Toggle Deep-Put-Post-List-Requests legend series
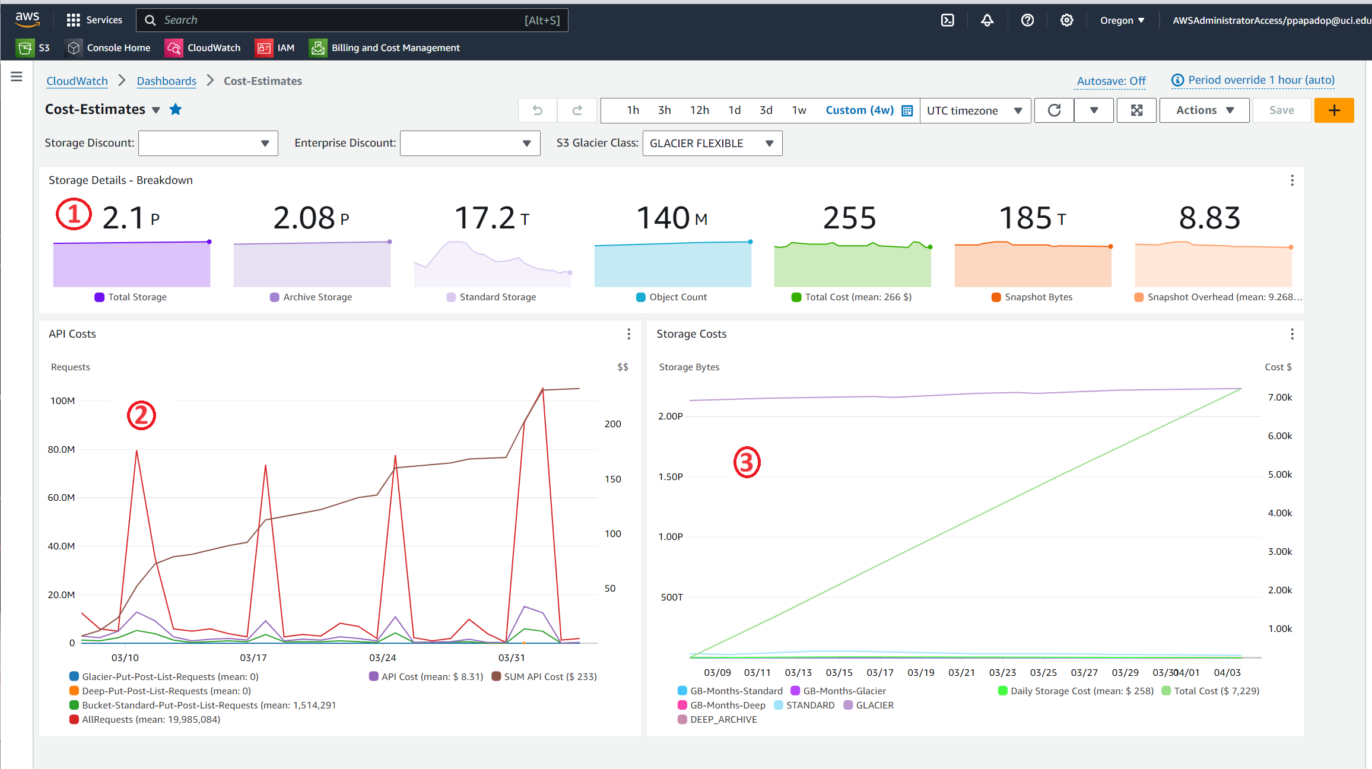Screen dimensions: 1372x769 click(x=160, y=691)
